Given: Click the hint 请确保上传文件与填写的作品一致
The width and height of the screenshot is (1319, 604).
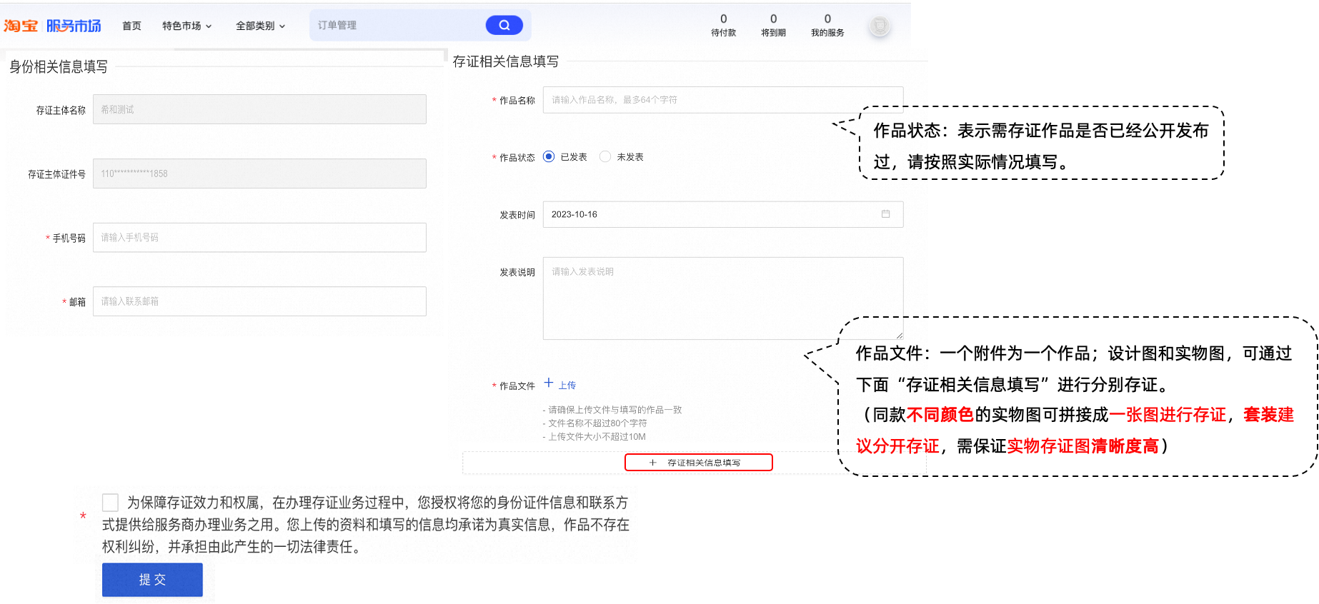Looking at the screenshot, I should 612,410.
